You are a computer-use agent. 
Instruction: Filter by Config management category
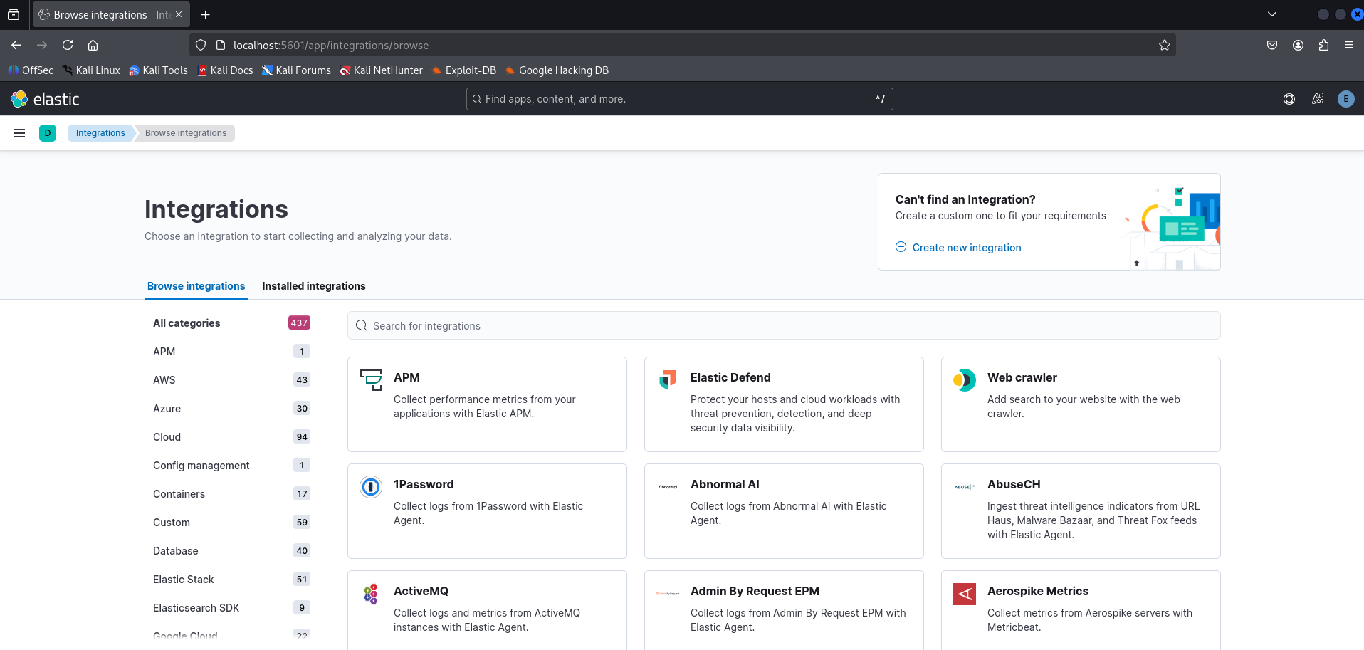coord(231,466)
